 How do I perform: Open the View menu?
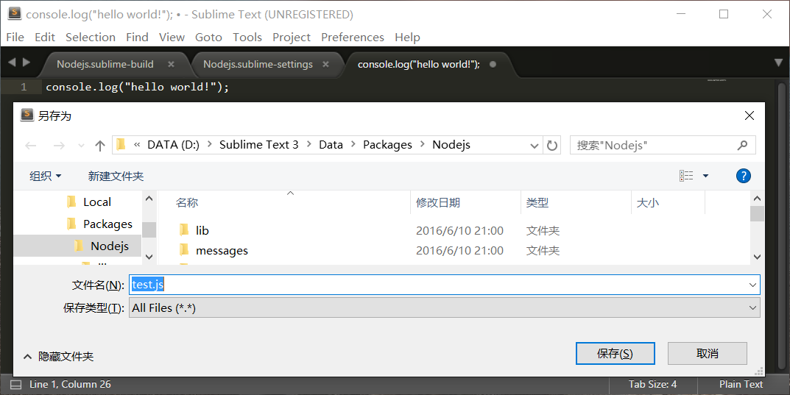click(x=172, y=38)
